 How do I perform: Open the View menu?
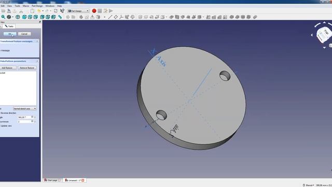(x=9, y=6)
